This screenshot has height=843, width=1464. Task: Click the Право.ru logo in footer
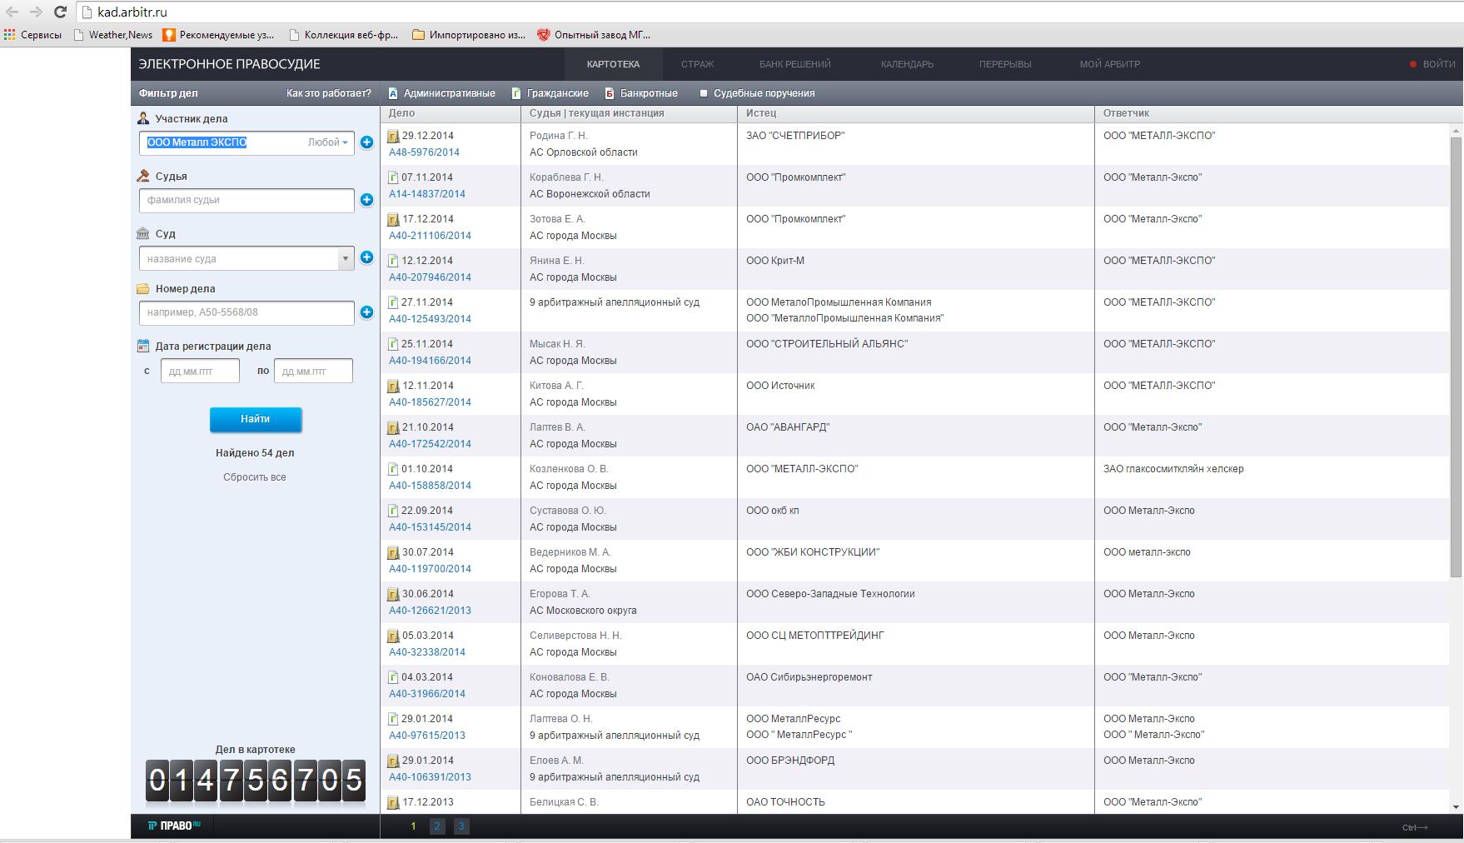(x=174, y=826)
